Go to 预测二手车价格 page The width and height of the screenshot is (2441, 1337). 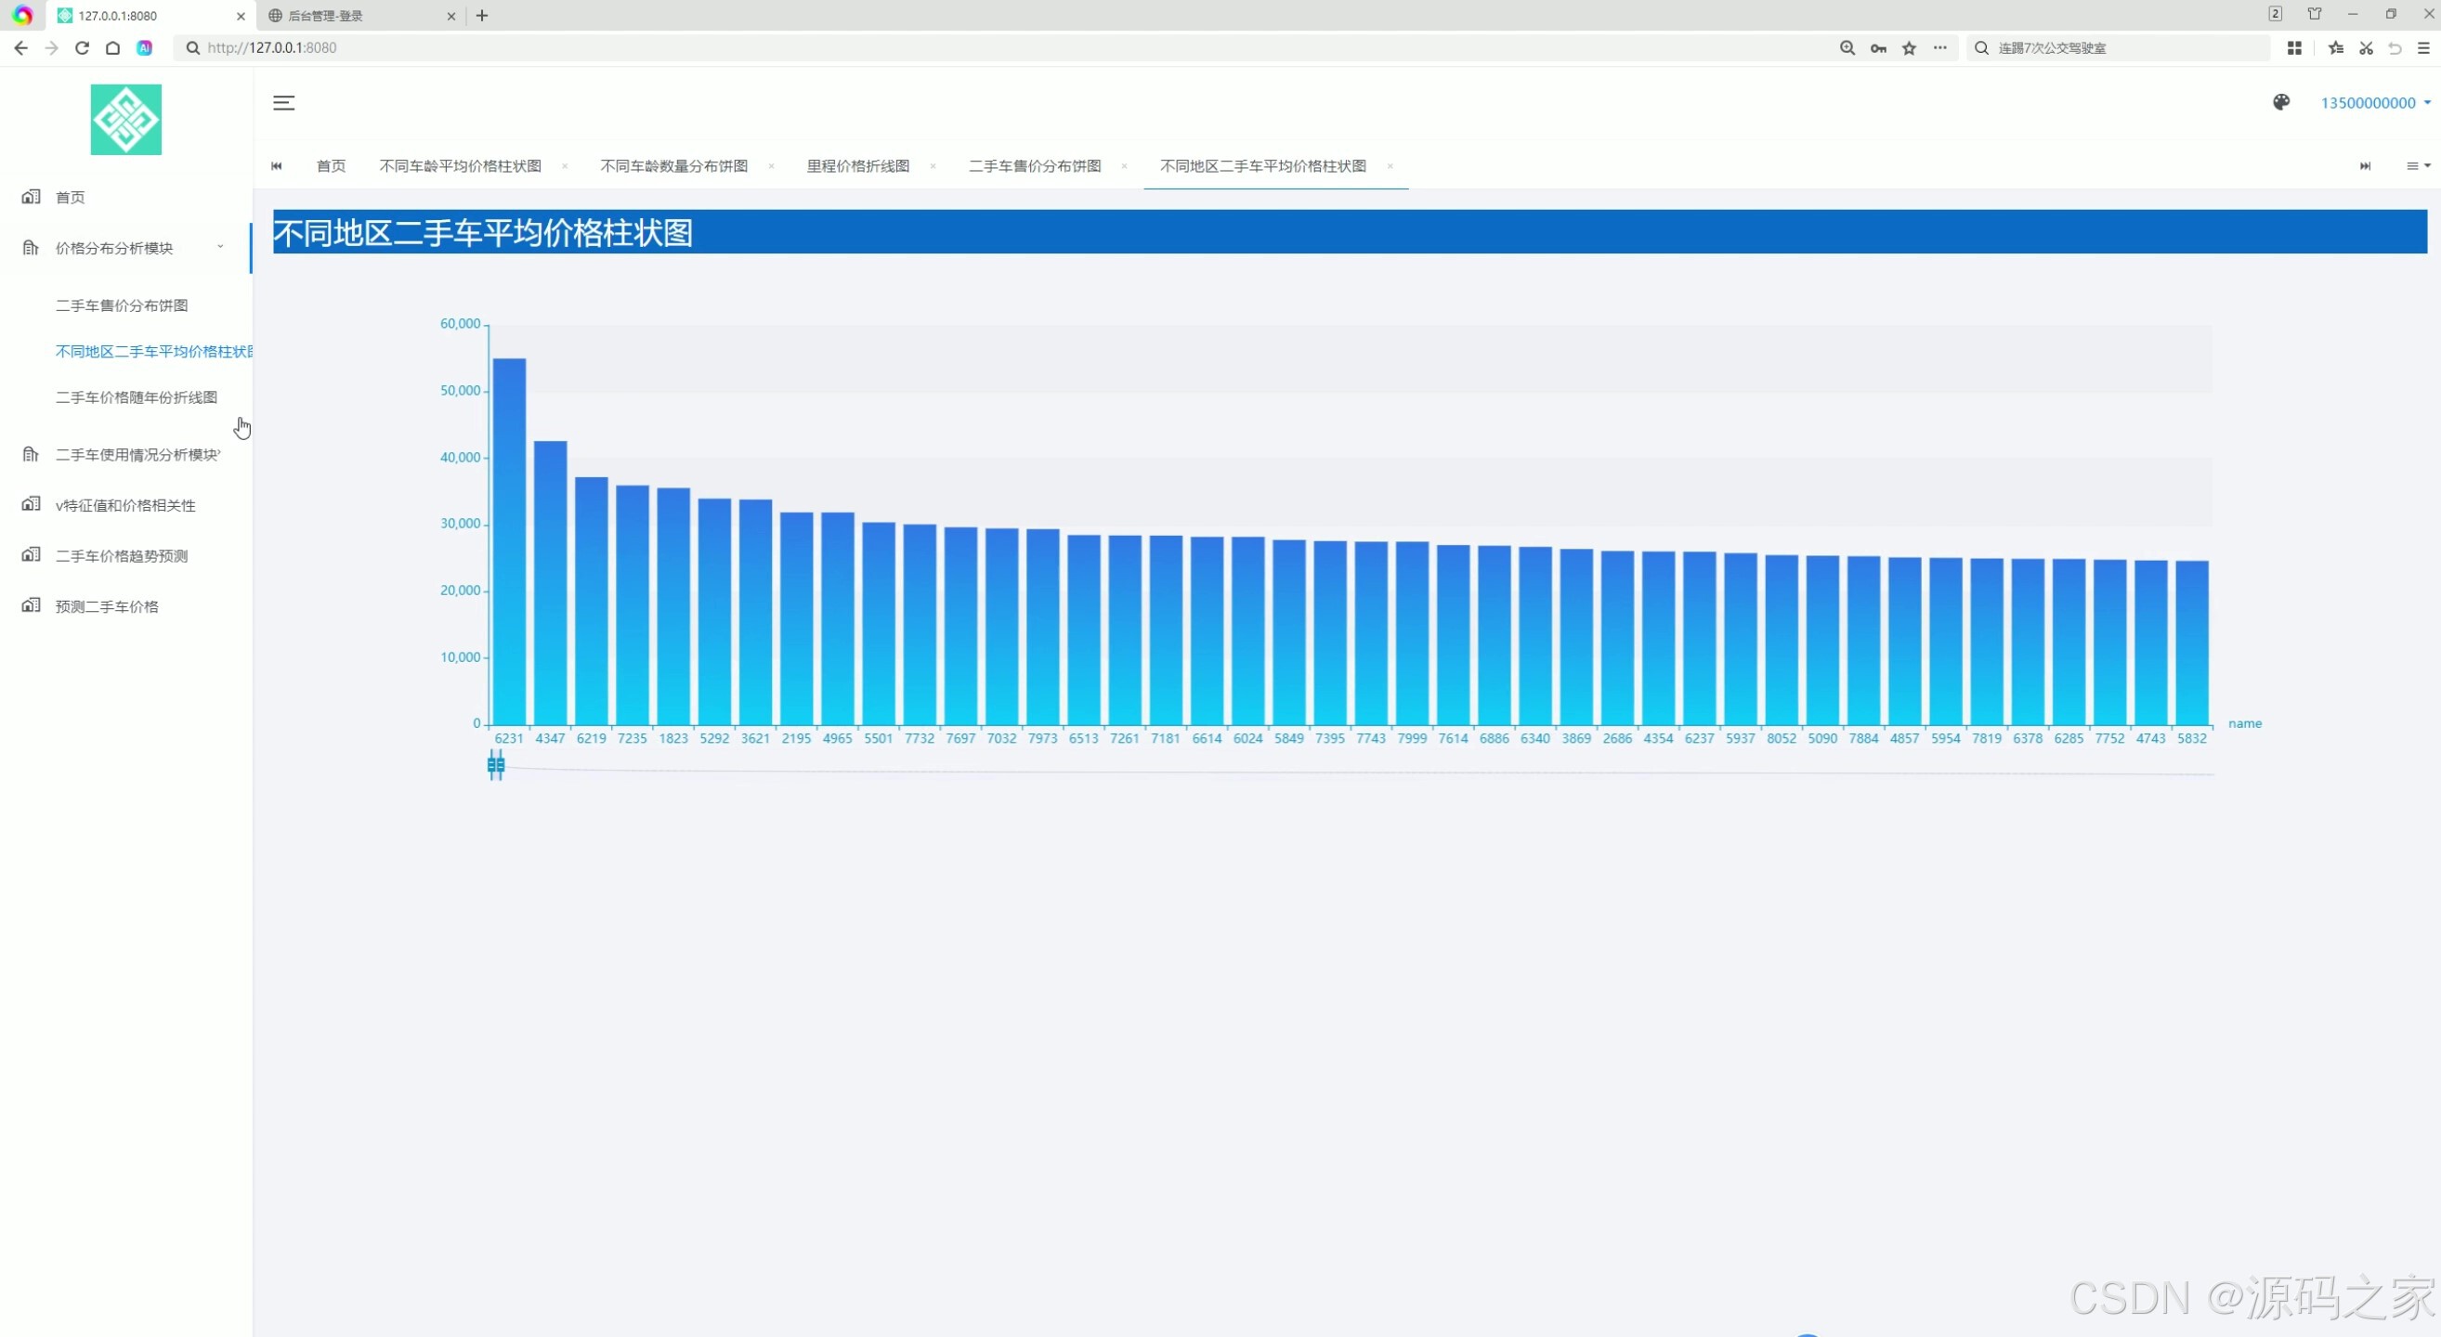coord(107,606)
